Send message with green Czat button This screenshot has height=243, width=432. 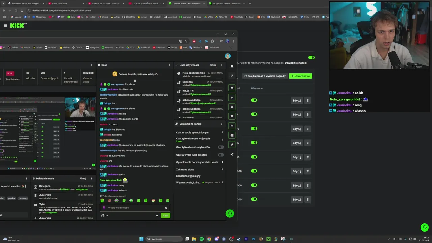[165, 215]
